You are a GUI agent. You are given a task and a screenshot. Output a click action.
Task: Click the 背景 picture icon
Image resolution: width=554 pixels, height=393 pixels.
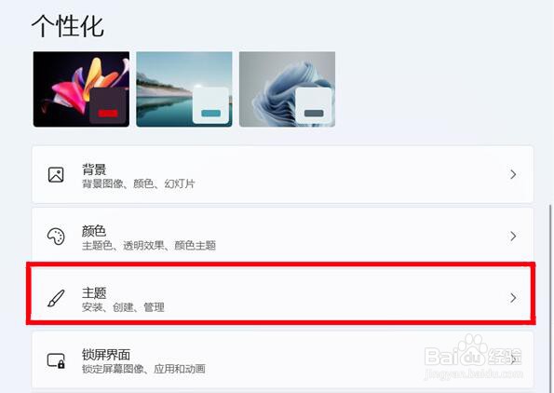click(56, 174)
